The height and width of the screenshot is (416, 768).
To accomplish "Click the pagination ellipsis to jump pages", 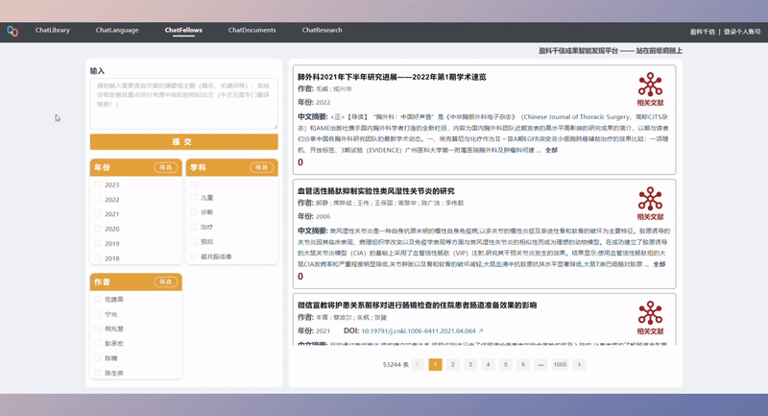I will click(540, 365).
